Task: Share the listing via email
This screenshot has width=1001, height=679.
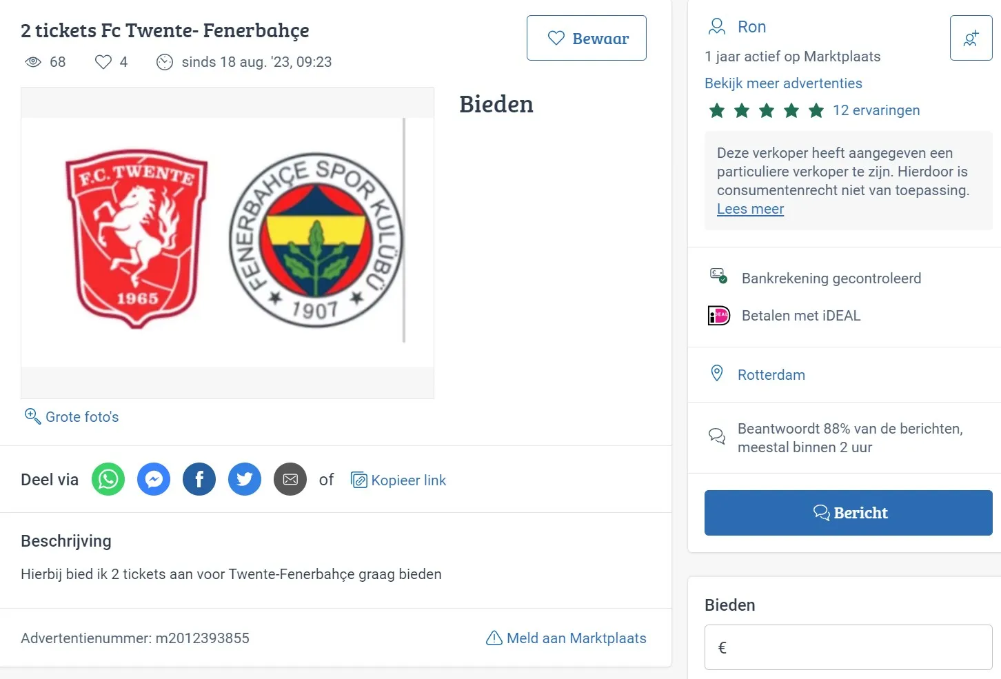Action: pos(290,479)
